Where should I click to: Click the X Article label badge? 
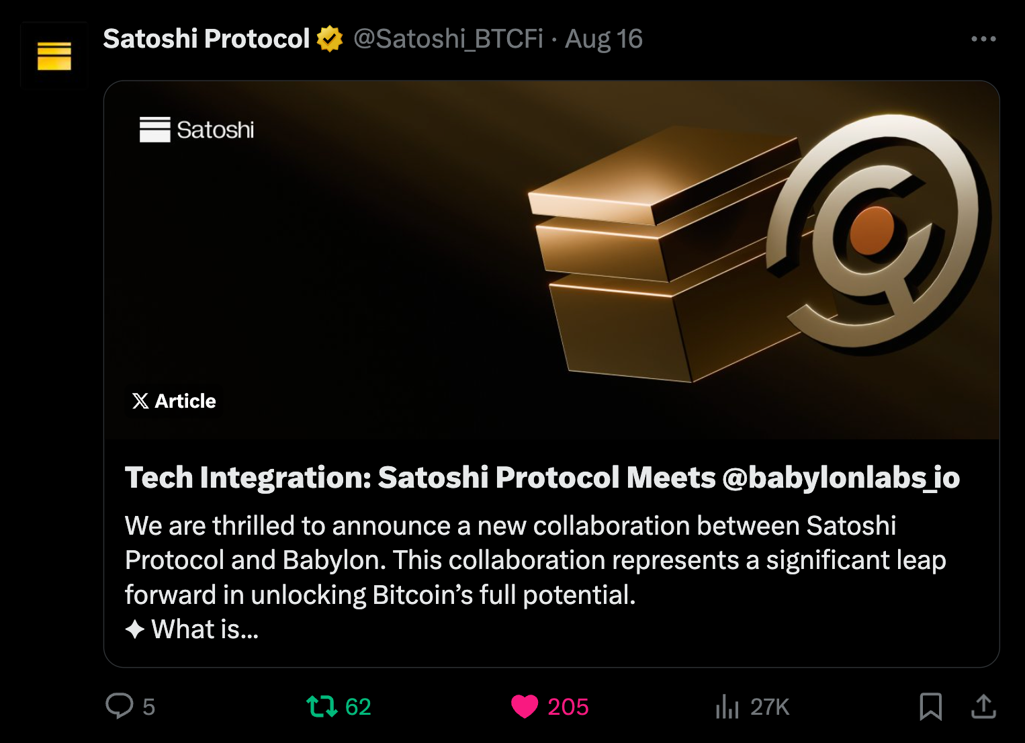174,401
